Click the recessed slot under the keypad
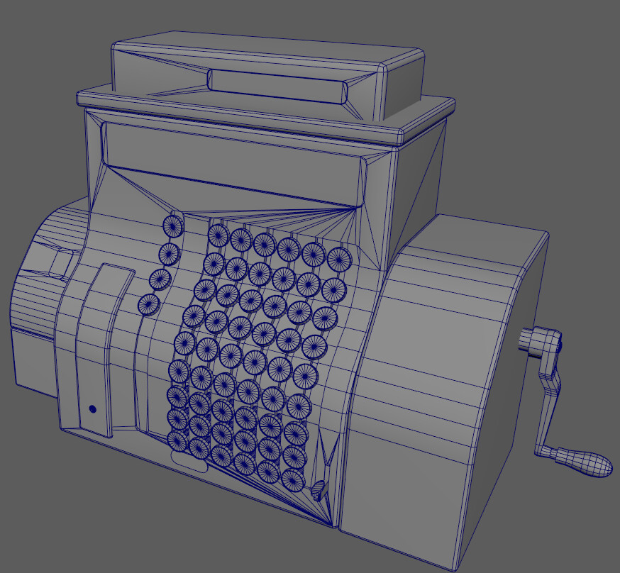 pos(188,461)
